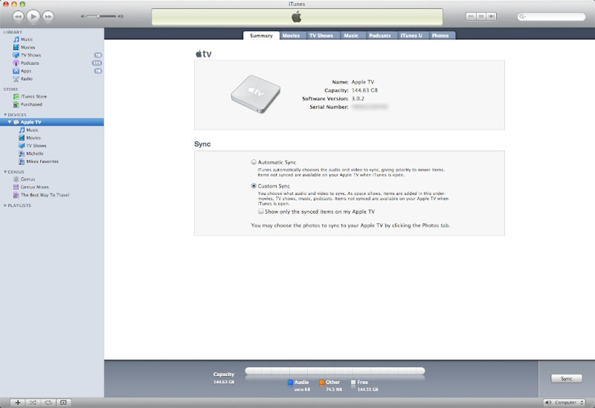
Task: Expand the Playlists section triangle
Action: click(5, 205)
